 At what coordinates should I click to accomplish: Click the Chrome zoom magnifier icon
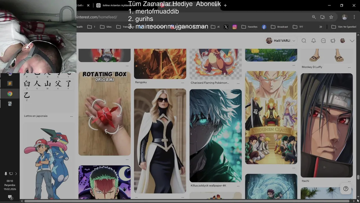click(x=314, y=17)
